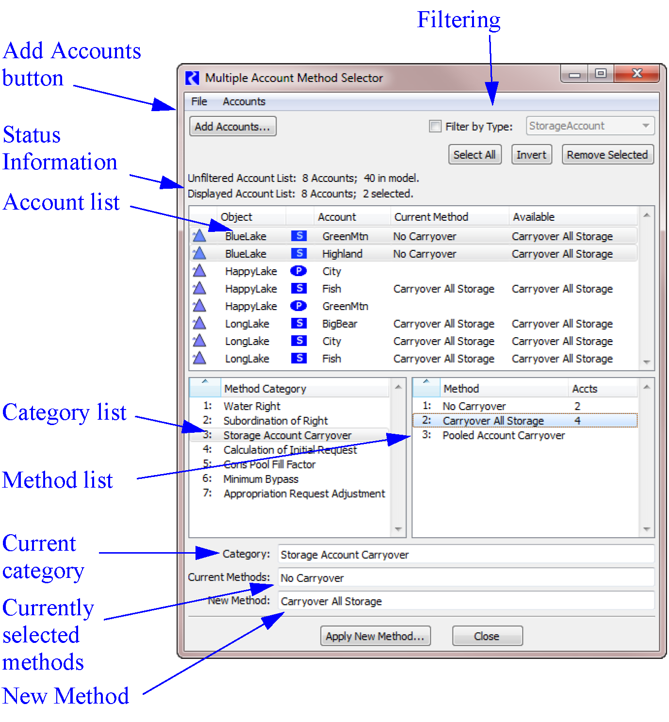Click the 'P' icon beside HappyLake GreenMtn account
Image resolution: width=669 pixels, height=722 pixels.
tap(298, 306)
